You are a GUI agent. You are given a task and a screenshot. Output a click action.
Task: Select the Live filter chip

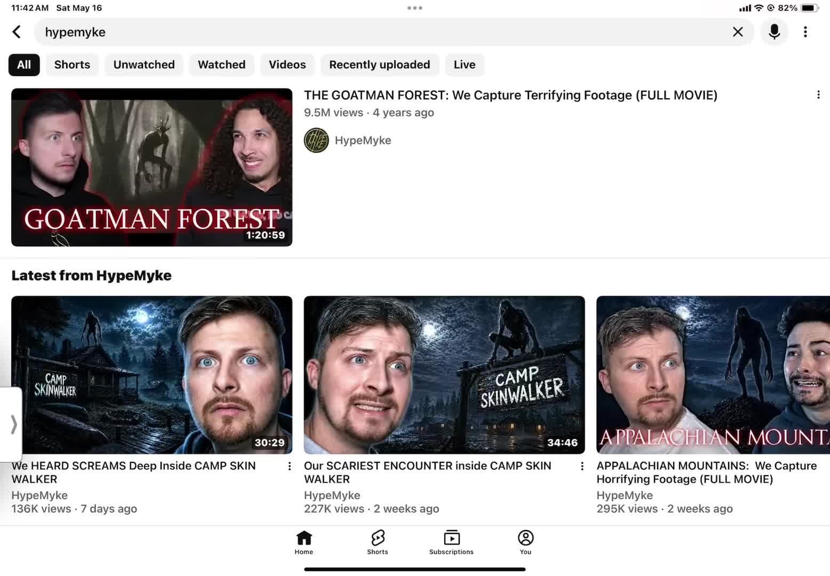point(465,65)
